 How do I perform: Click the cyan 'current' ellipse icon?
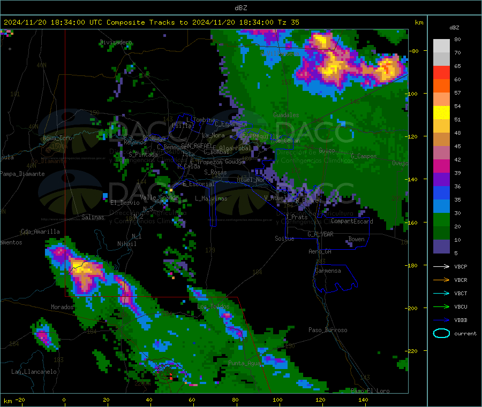click(441, 333)
